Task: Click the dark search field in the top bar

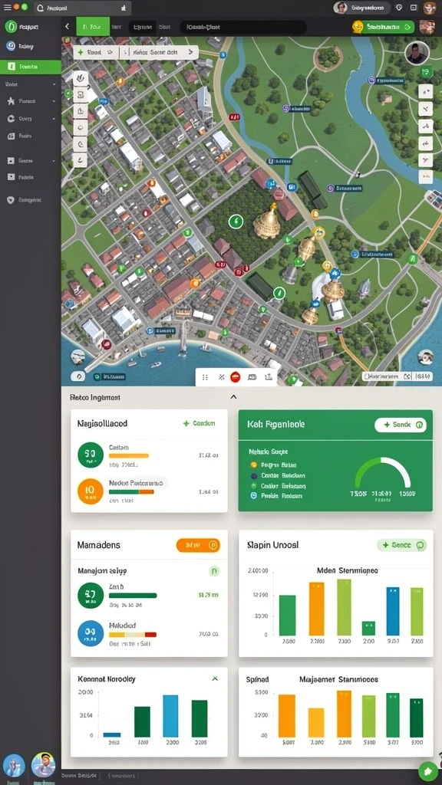Action: (243, 27)
